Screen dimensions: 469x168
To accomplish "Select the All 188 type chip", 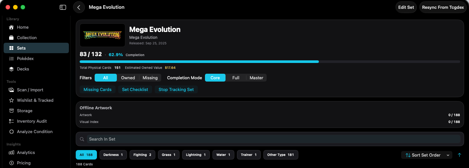I will pyautogui.click(x=86, y=155).
